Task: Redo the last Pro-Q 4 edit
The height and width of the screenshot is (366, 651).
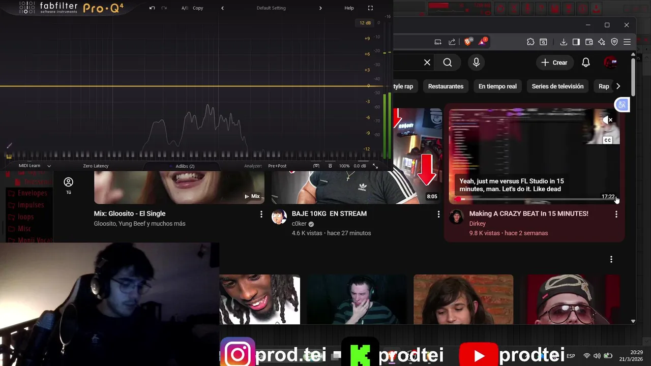Action: click(x=164, y=8)
